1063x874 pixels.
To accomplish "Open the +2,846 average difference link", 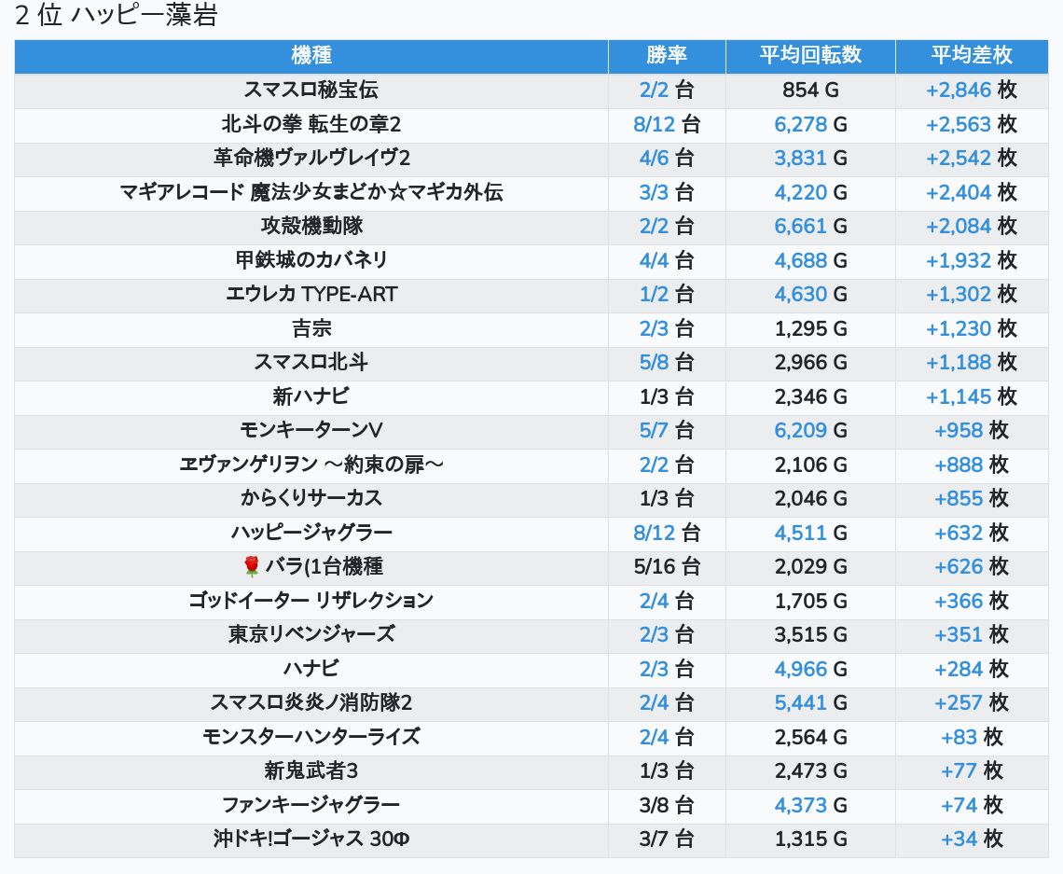I will (958, 90).
